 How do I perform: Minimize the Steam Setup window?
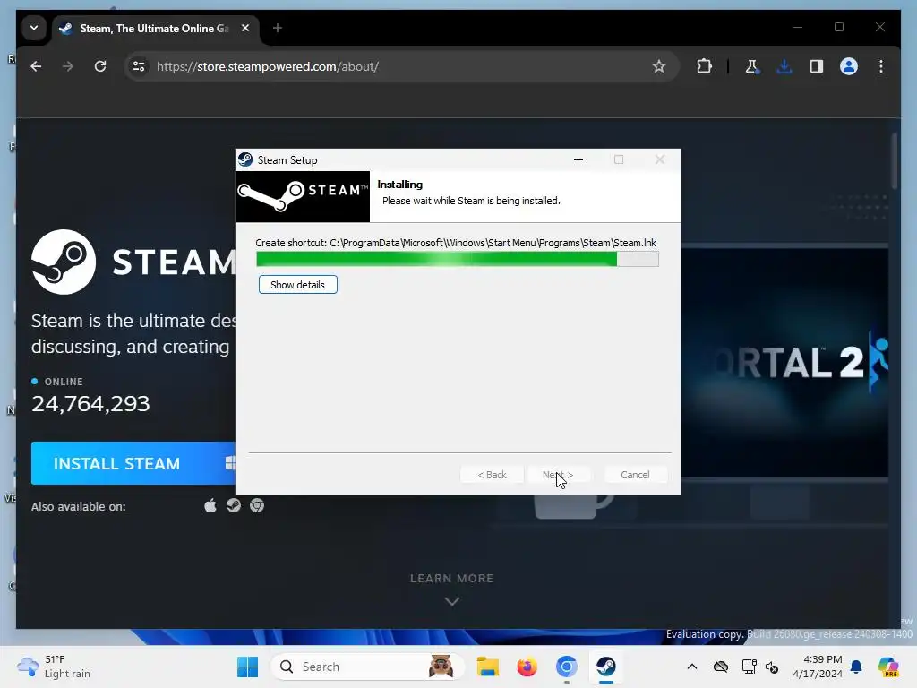coord(578,159)
